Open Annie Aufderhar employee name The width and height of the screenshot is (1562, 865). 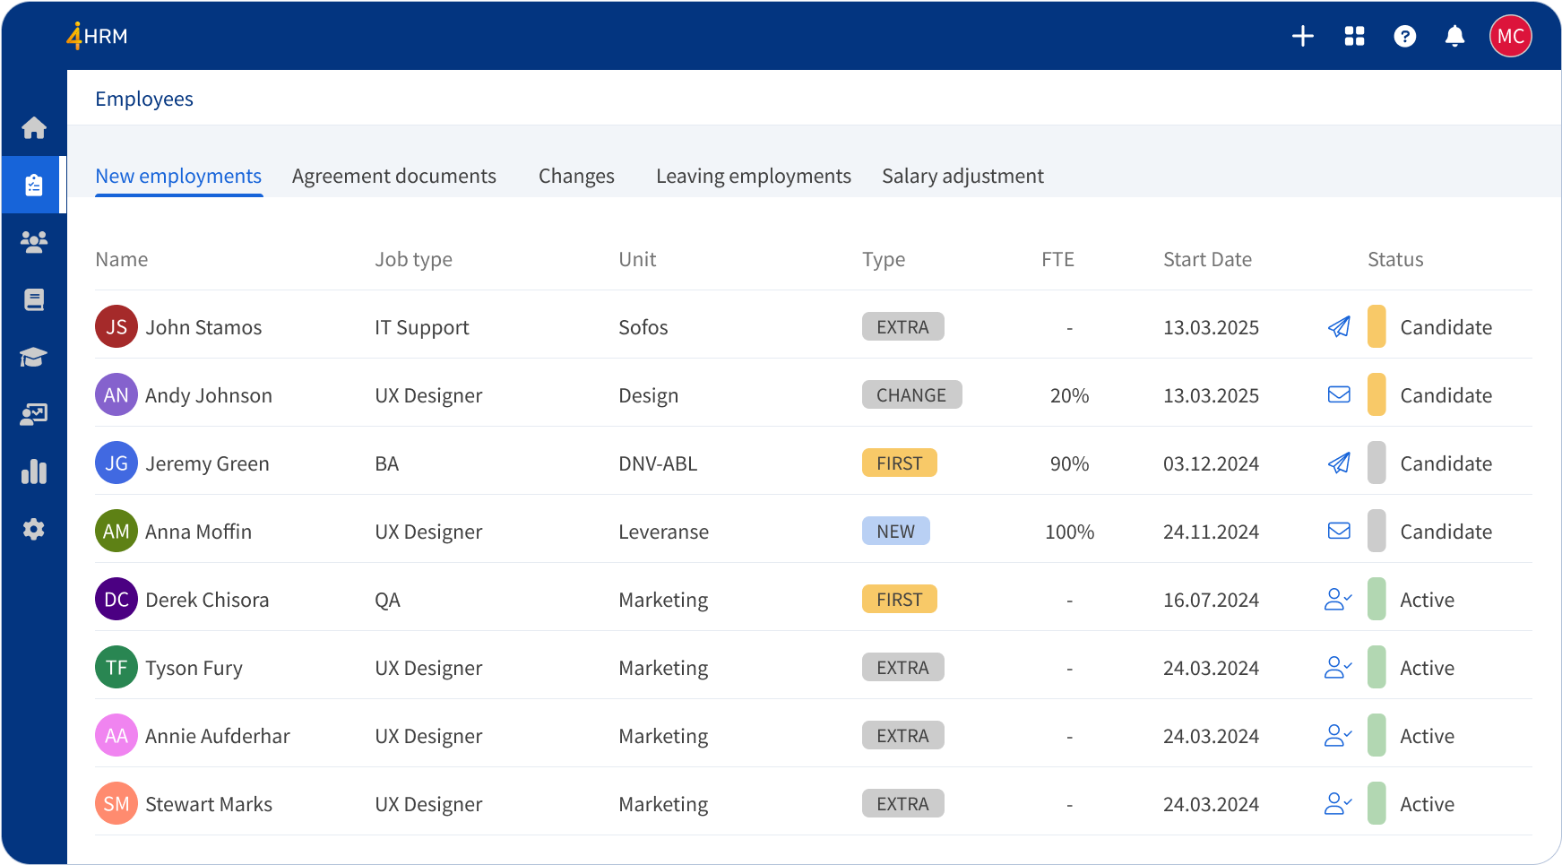[218, 736]
